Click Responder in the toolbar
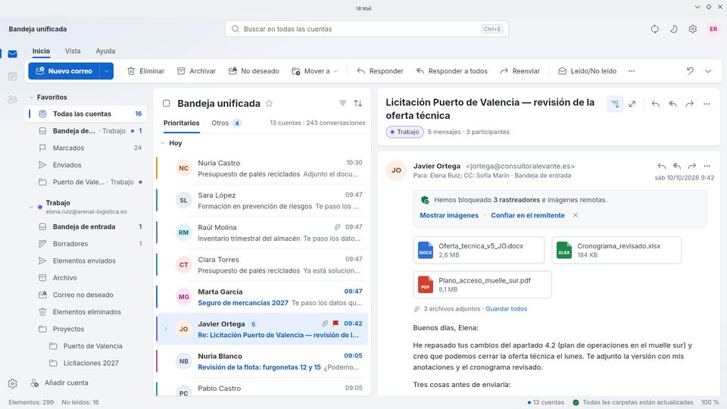Image resolution: width=727 pixels, height=409 pixels. point(380,71)
